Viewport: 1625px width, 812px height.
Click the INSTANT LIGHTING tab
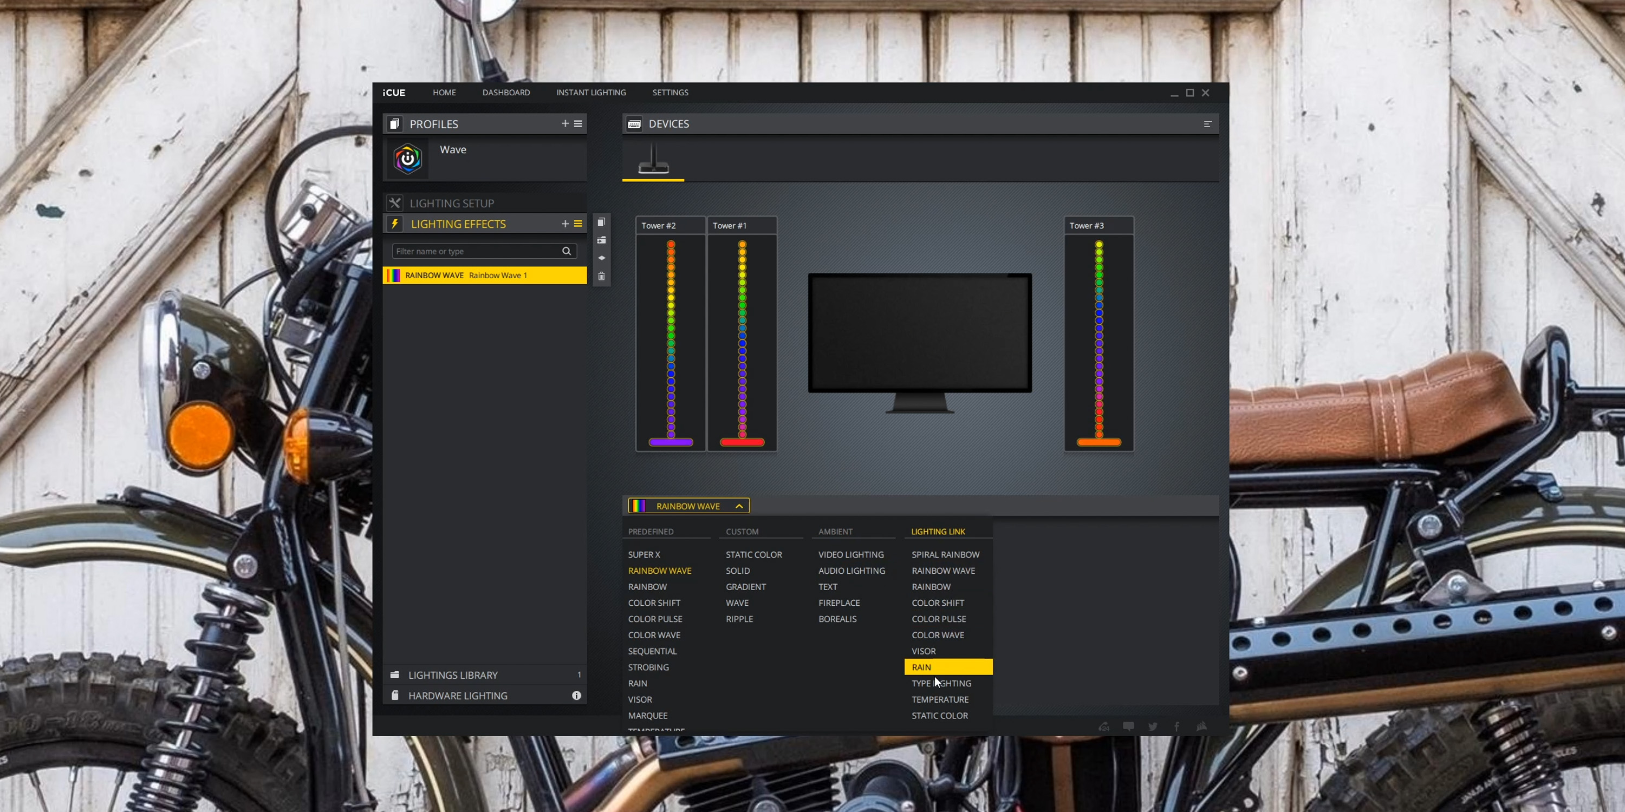[591, 92]
